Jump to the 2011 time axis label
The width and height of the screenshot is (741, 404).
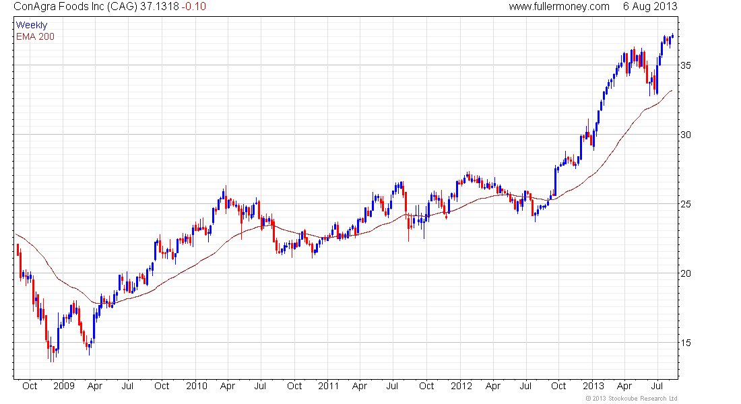tap(328, 386)
